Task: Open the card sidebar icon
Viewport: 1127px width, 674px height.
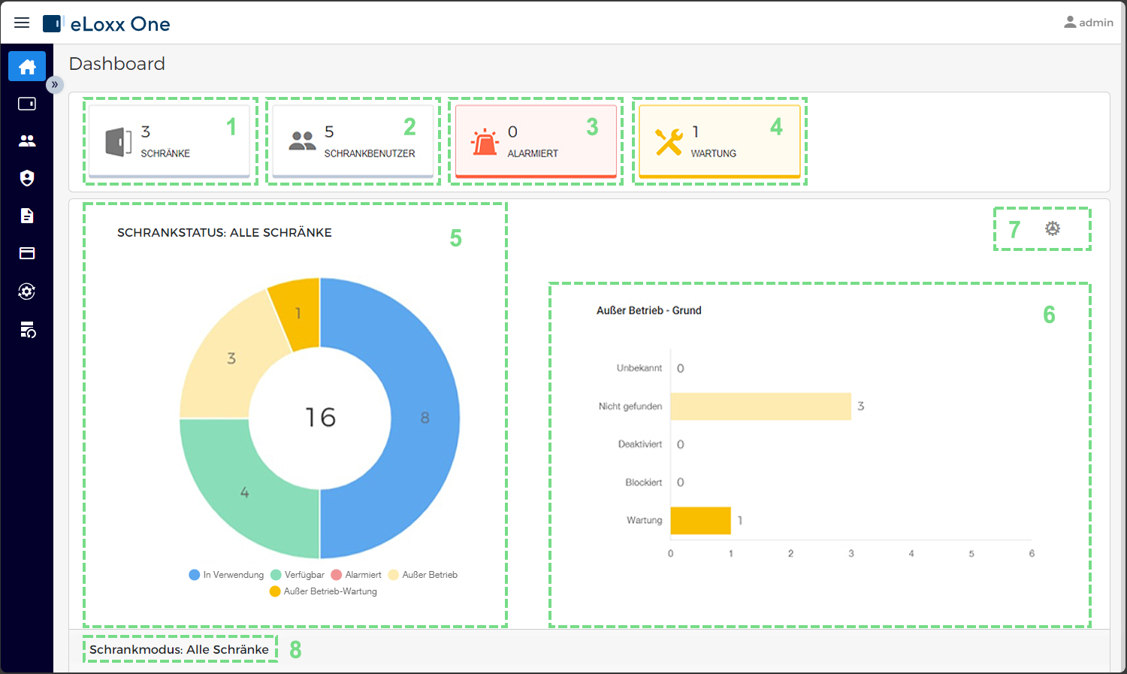Action: [27, 253]
